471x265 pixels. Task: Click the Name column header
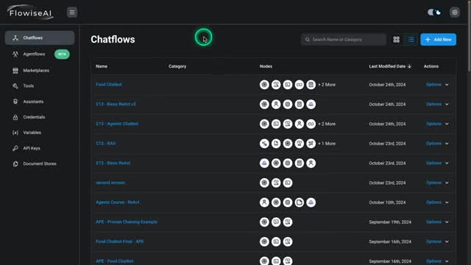[x=102, y=66]
